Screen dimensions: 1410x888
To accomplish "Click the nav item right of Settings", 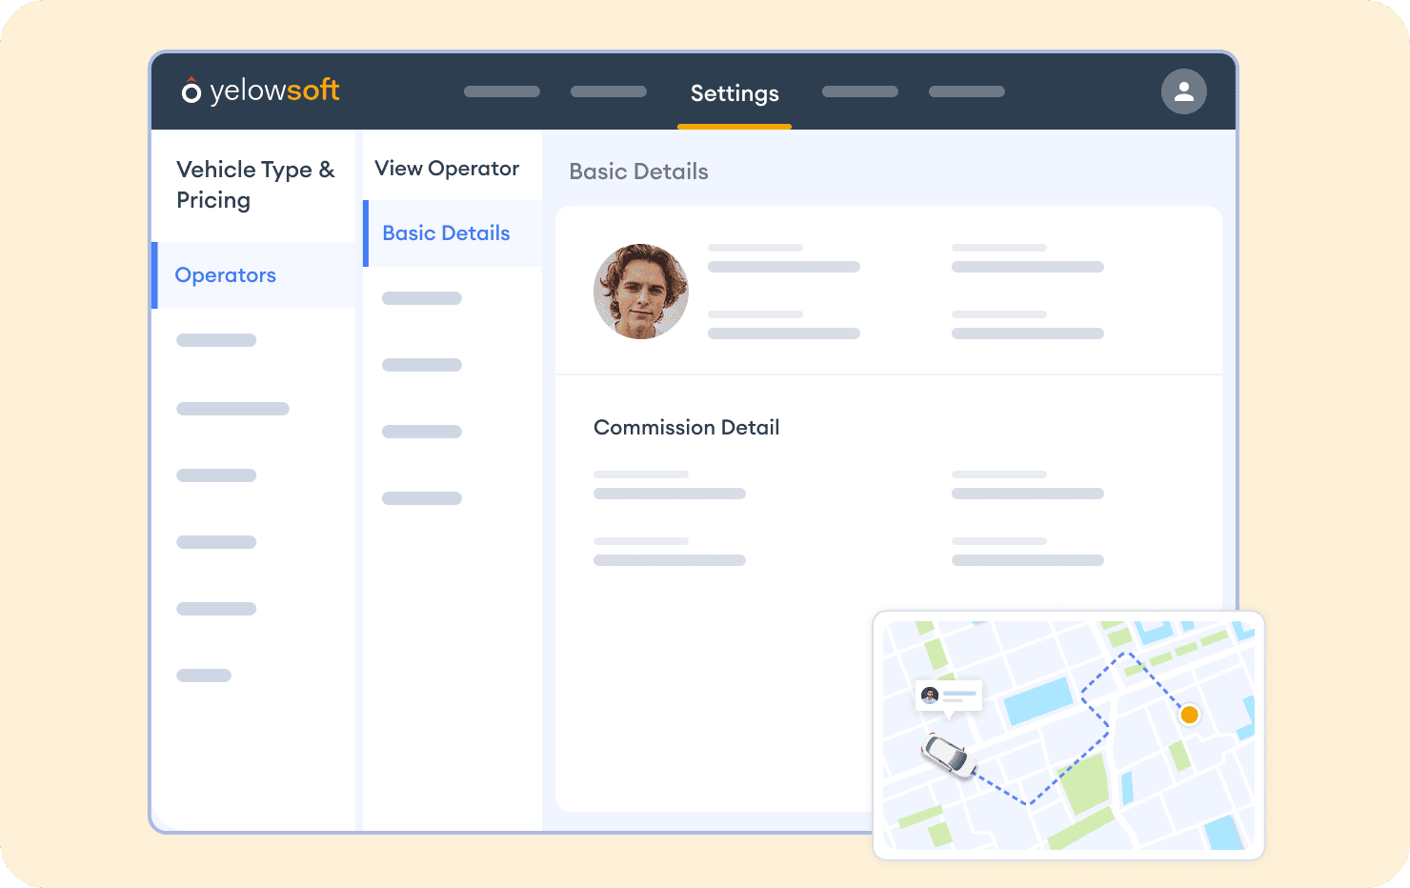I will (859, 91).
